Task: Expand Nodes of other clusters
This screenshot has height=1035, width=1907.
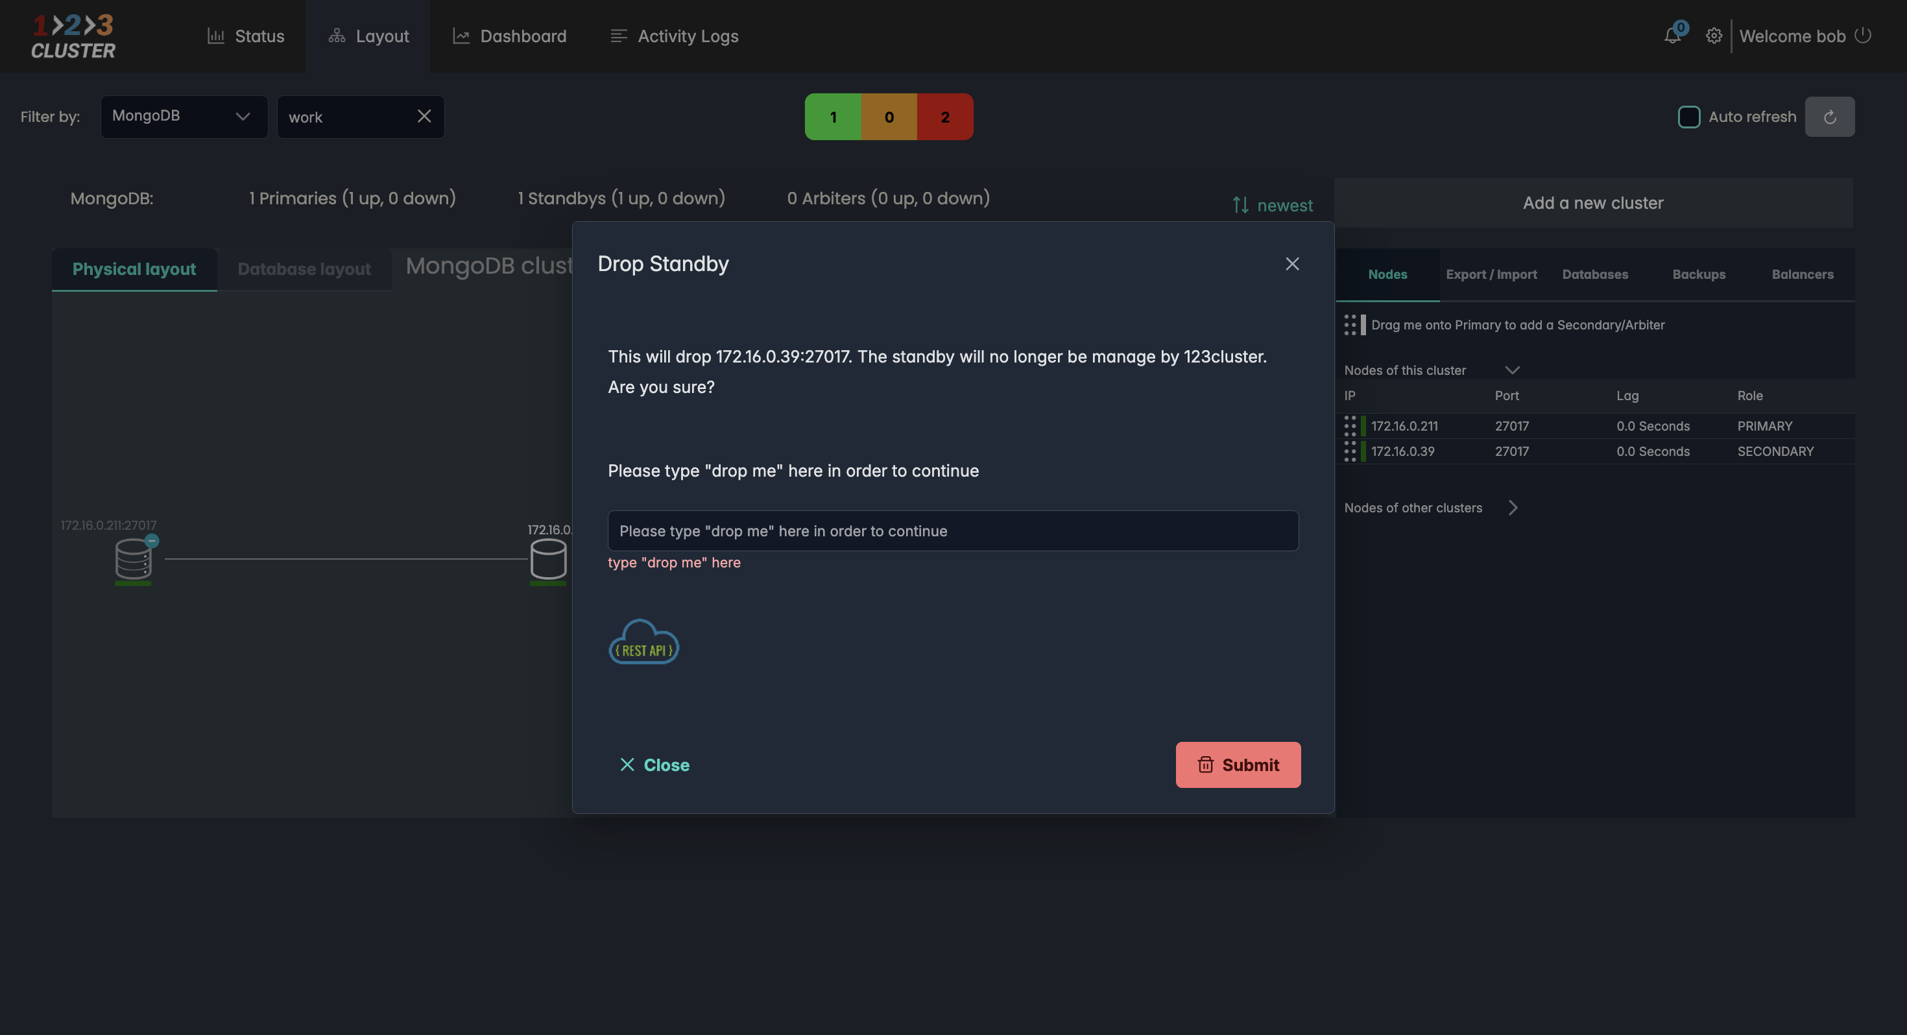Action: click(1513, 508)
